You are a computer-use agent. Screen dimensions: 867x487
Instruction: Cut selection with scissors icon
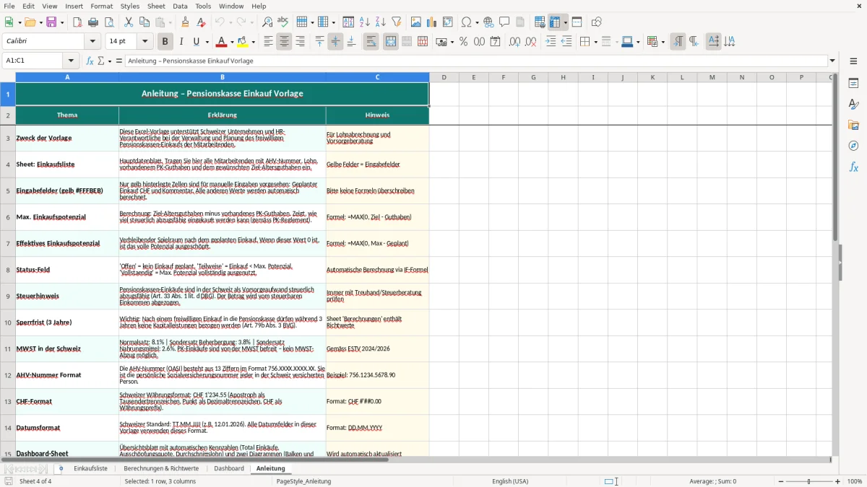pyautogui.click(x=129, y=22)
